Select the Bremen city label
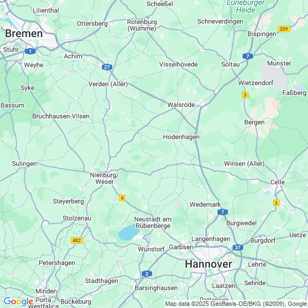The height and width of the screenshot is (308, 308). point(24,33)
